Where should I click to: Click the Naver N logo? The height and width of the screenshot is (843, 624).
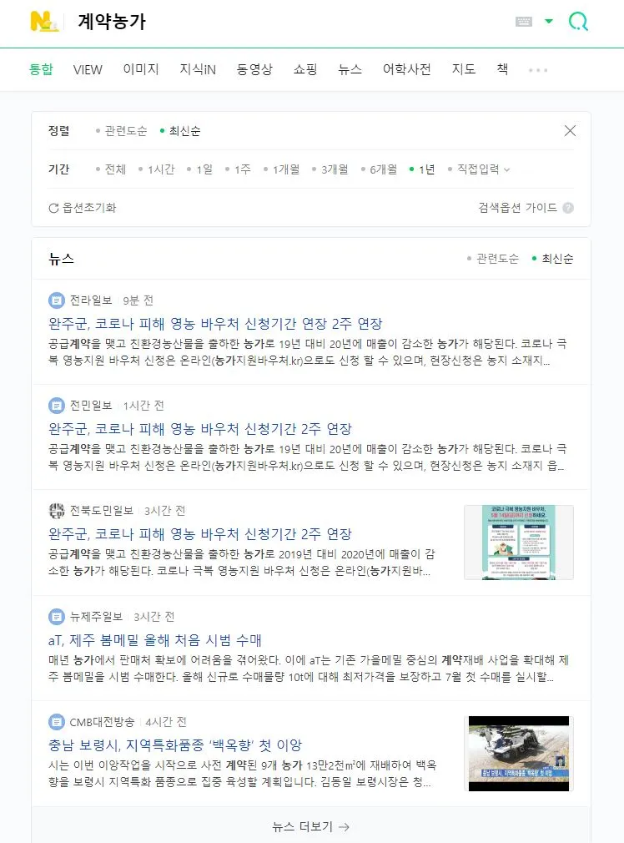(43, 22)
